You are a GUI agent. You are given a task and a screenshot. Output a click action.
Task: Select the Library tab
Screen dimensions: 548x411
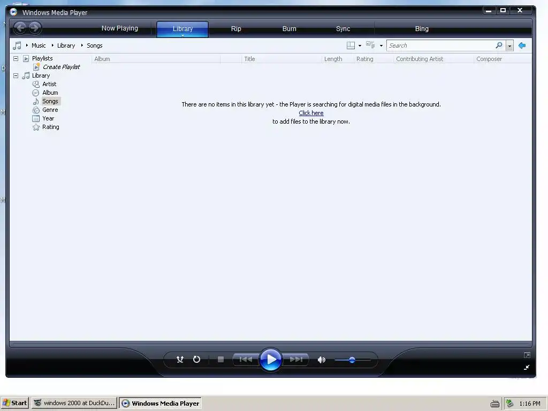click(182, 29)
